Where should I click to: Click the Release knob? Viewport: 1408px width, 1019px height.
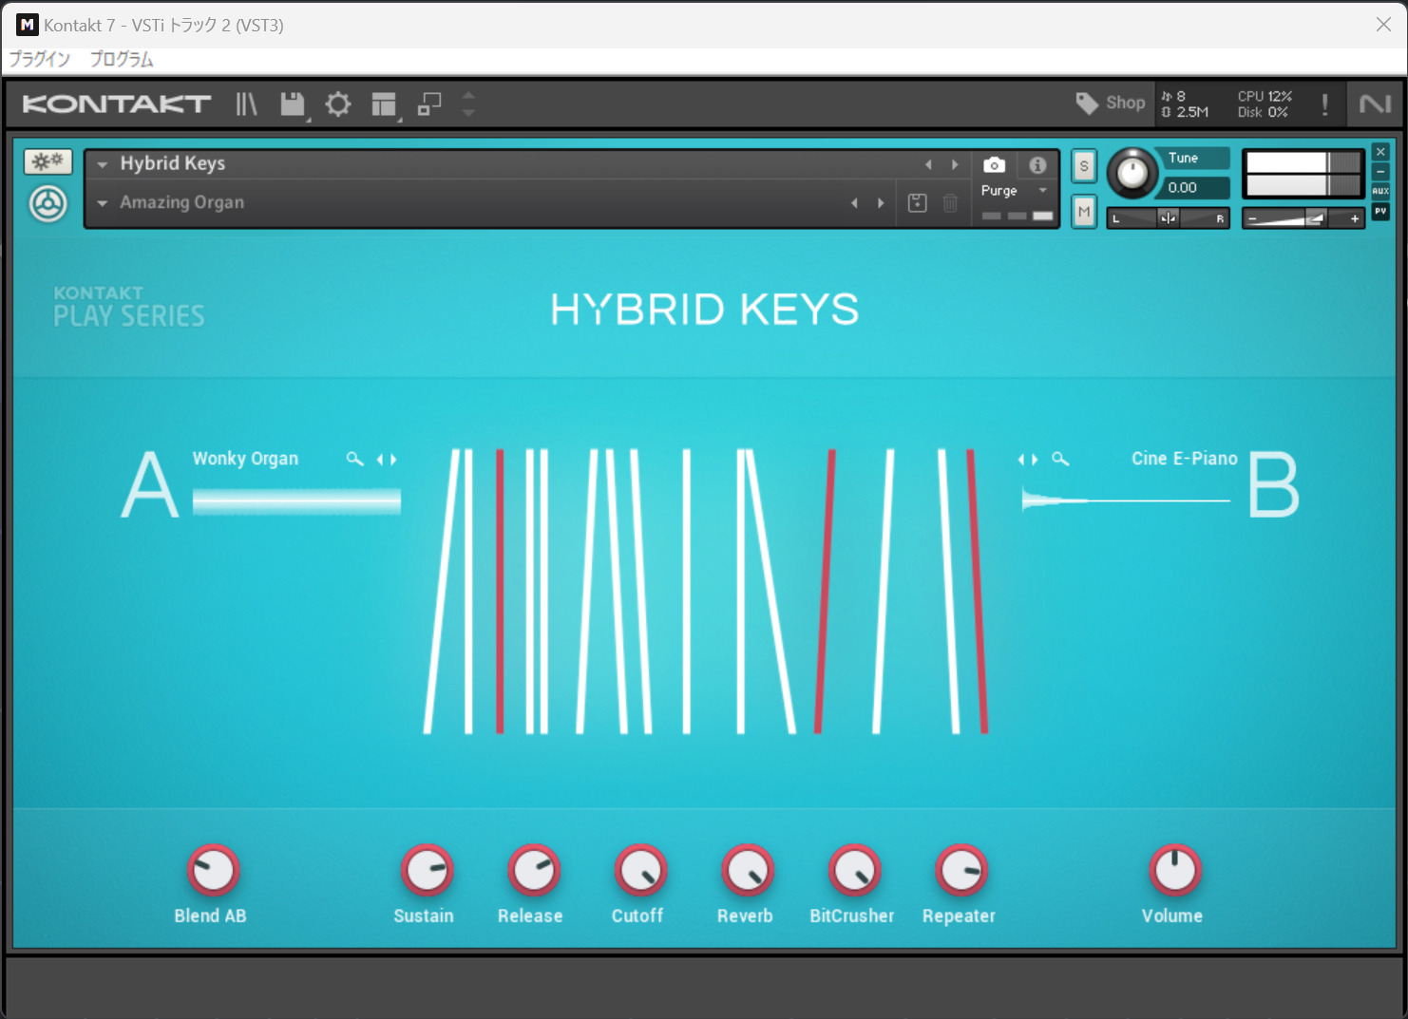[x=533, y=870]
